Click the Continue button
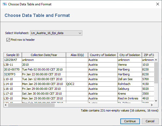The height and width of the screenshot is (126, 162). coord(130,121)
